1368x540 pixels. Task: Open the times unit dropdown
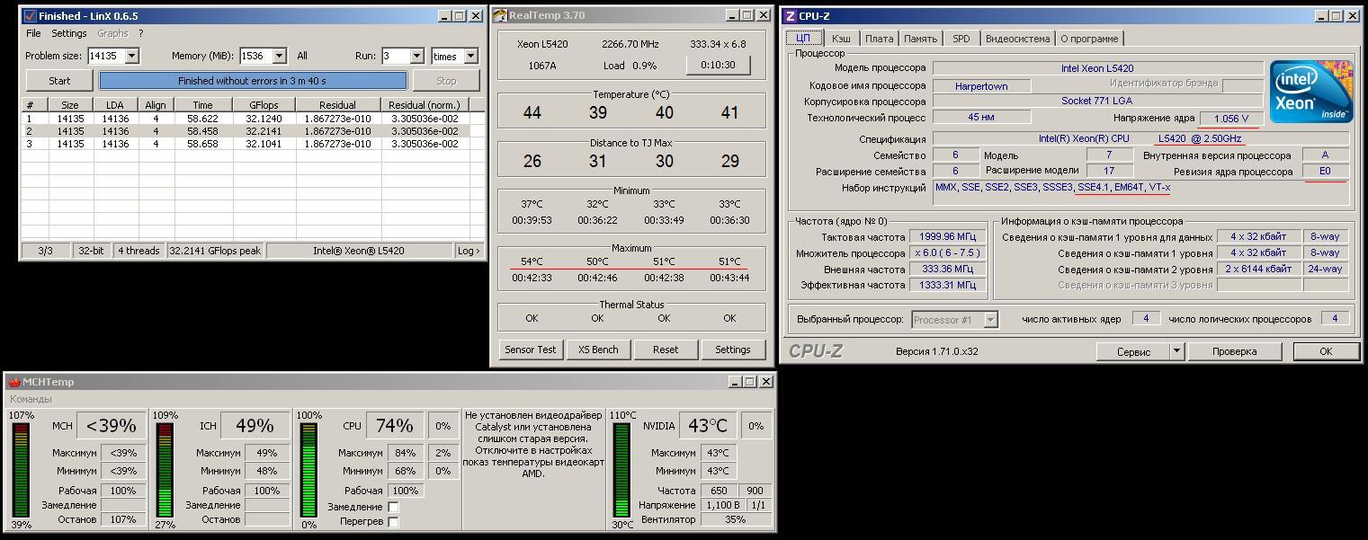click(470, 56)
